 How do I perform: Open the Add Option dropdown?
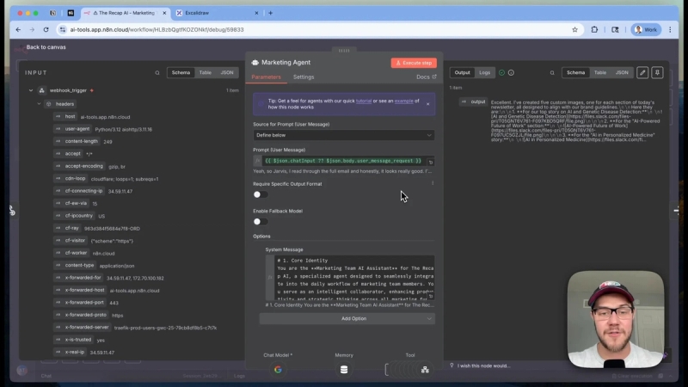pyautogui.click(x=347, y=318)
